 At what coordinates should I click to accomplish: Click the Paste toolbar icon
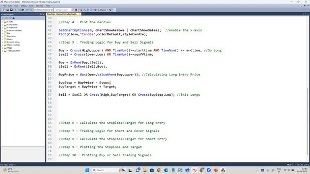coord(23,10)
